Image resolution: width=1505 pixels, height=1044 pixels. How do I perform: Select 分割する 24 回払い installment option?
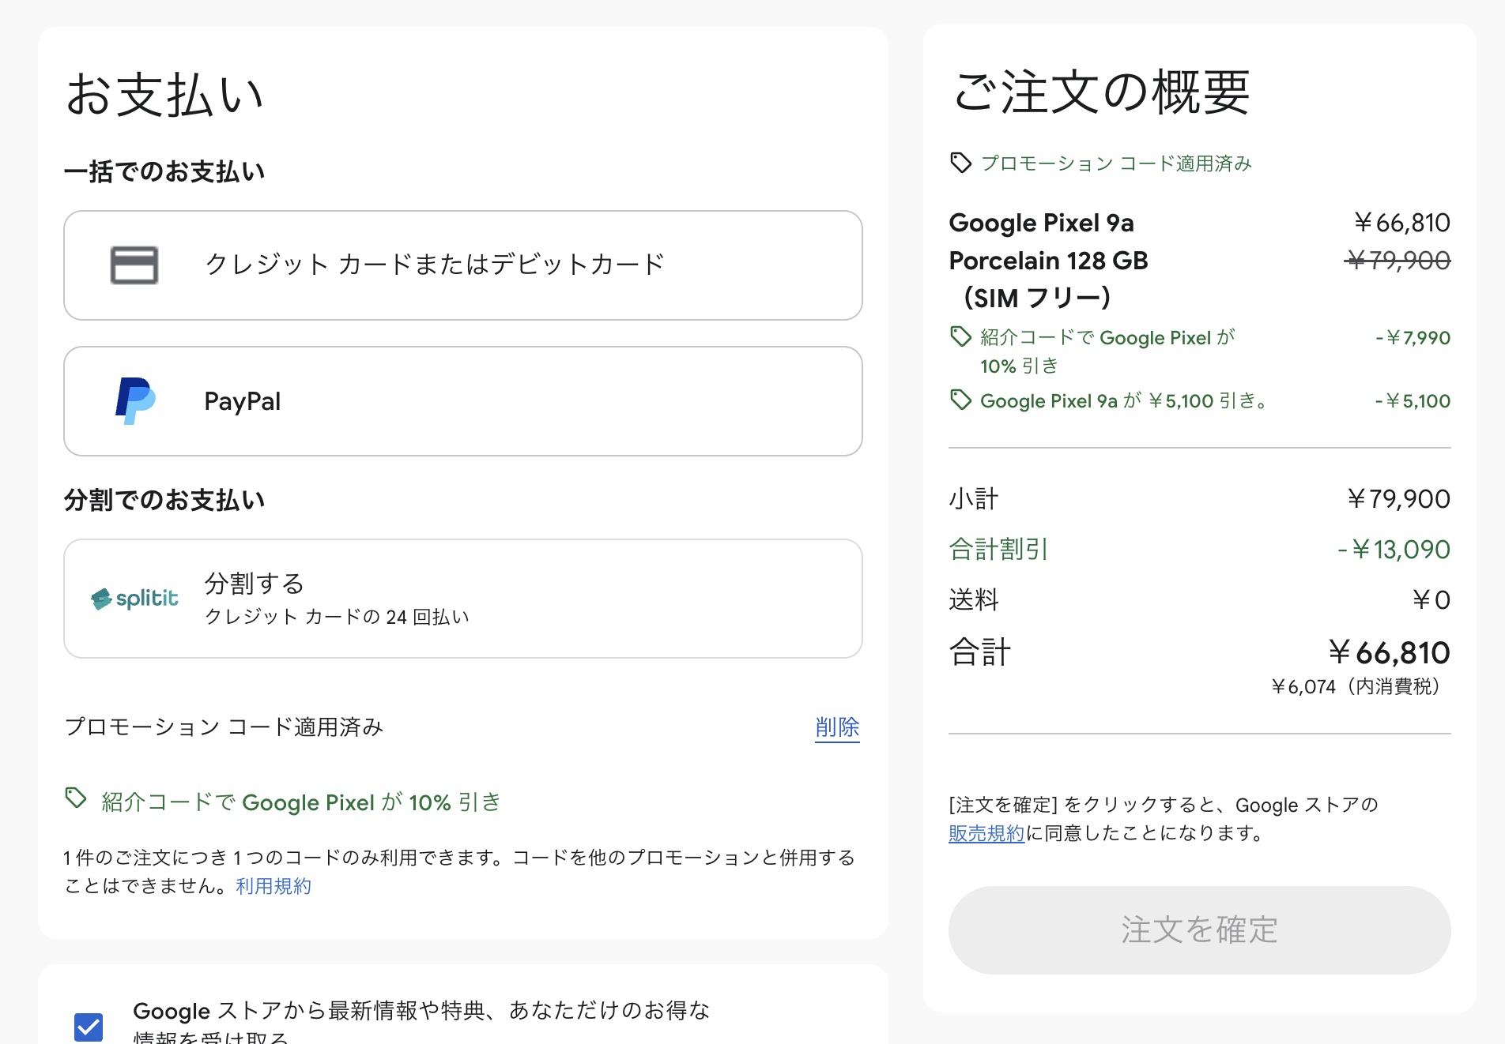[x=463, y=599]
